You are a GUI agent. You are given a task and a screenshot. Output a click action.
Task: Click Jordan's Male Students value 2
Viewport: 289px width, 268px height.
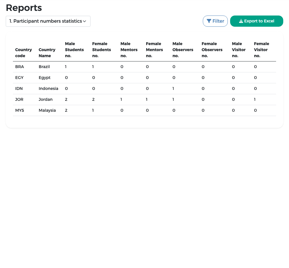click(66, 99)
